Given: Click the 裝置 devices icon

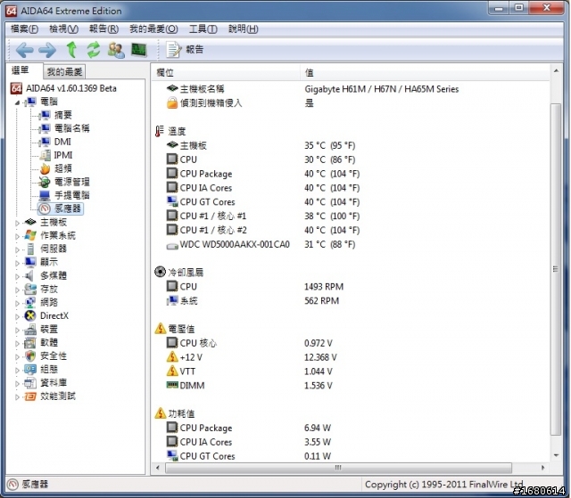Looking at the screenshot, I should 30,330.
